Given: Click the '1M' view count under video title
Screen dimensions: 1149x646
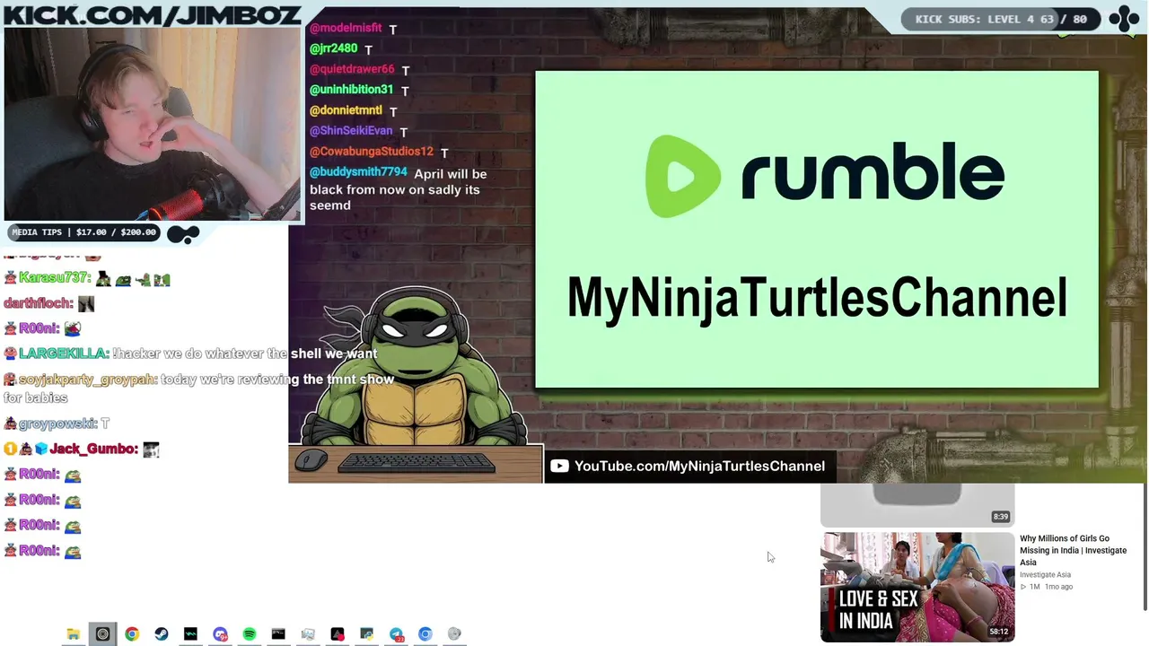Looking at the screenshot, I should pos(1034,587).
